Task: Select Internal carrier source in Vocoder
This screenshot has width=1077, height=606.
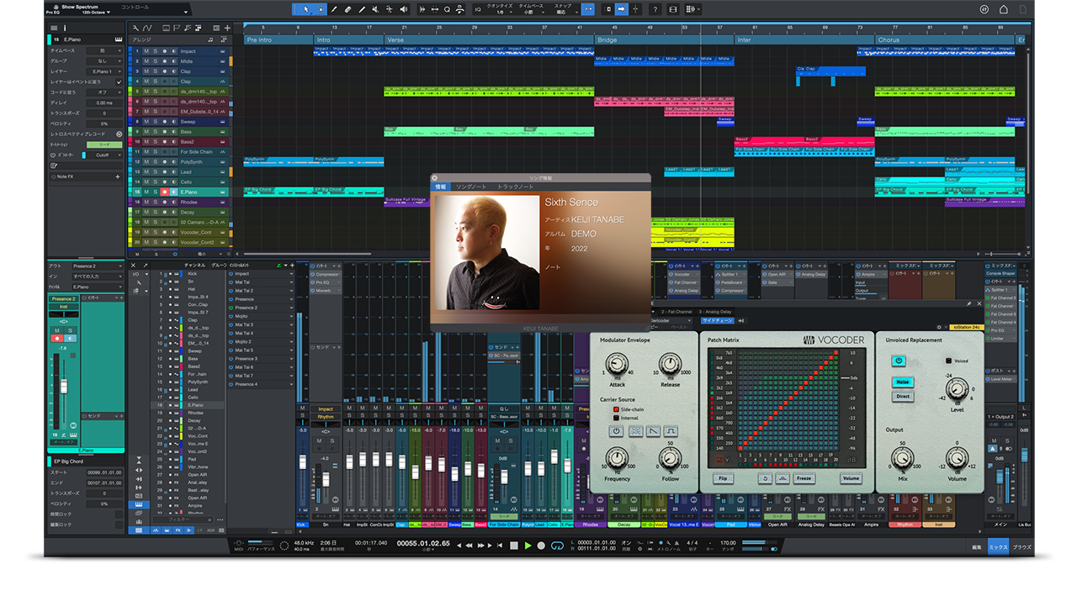Action: [x=615, y=418]
